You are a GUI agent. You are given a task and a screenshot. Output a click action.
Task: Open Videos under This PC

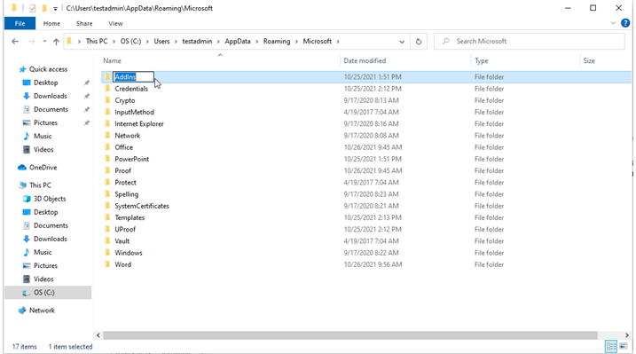(x=43, y=279)
